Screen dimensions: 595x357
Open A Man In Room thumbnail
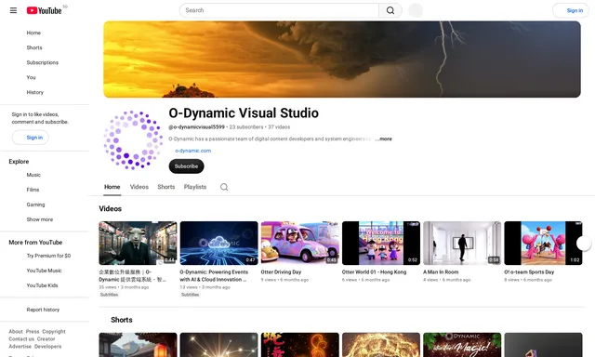pos(462,244)
